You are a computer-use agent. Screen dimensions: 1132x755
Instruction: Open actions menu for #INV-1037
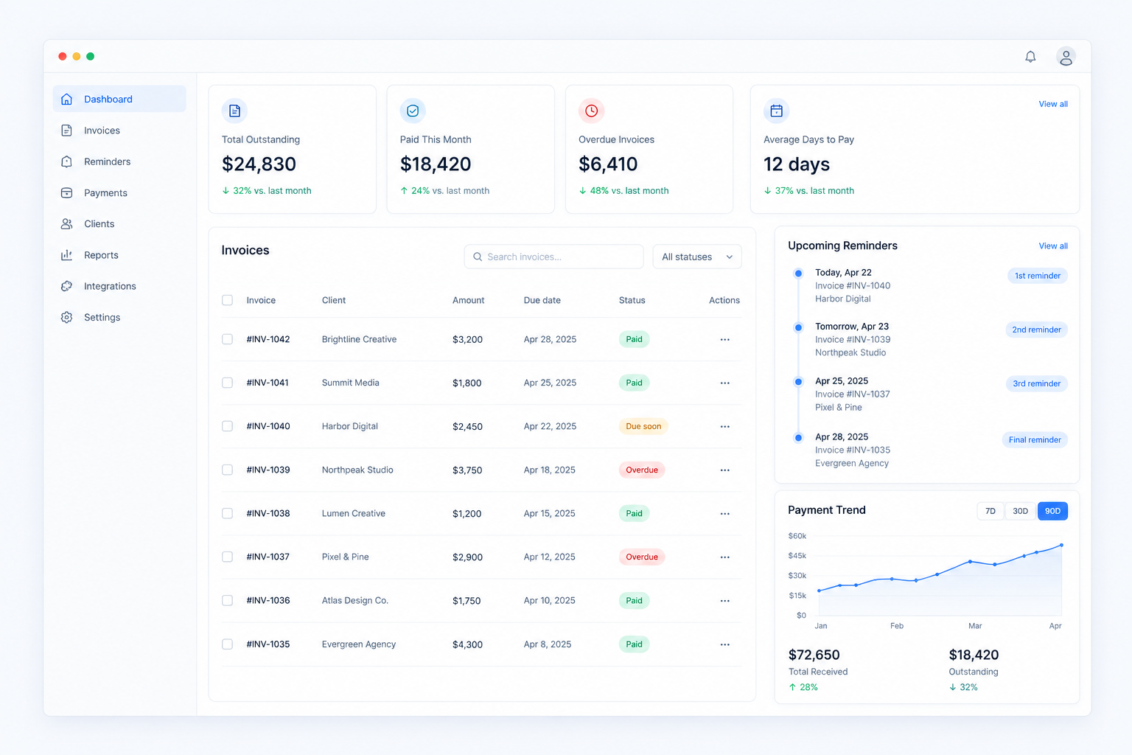tap(724, 557)
